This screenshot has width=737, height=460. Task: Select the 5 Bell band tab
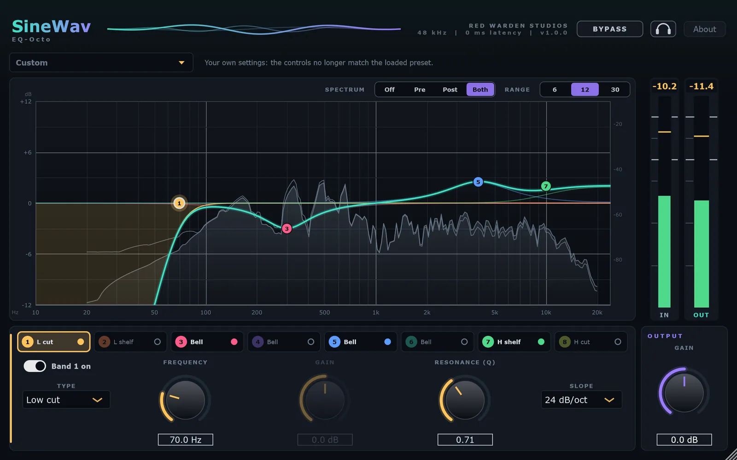tap(361, 342)
